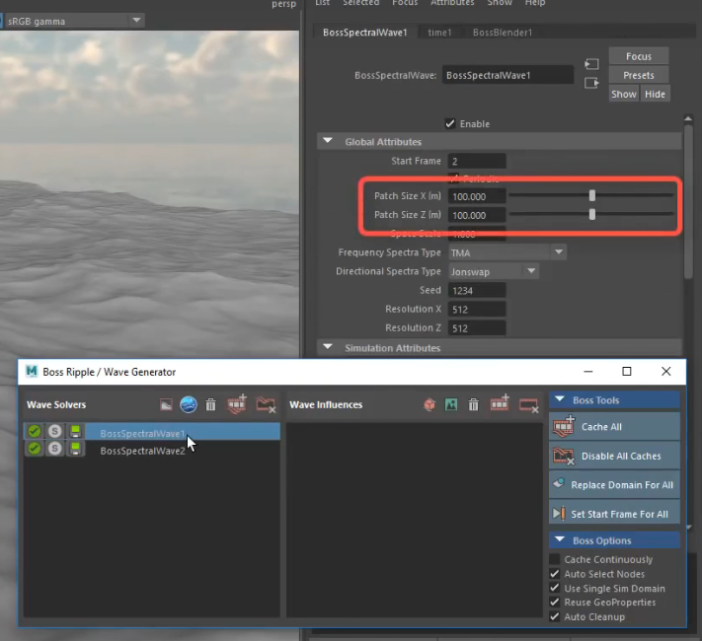Screen dimensions: 702x641
Task: Click green cache icon for BossSpectralWave1
Action: [75, 431]
